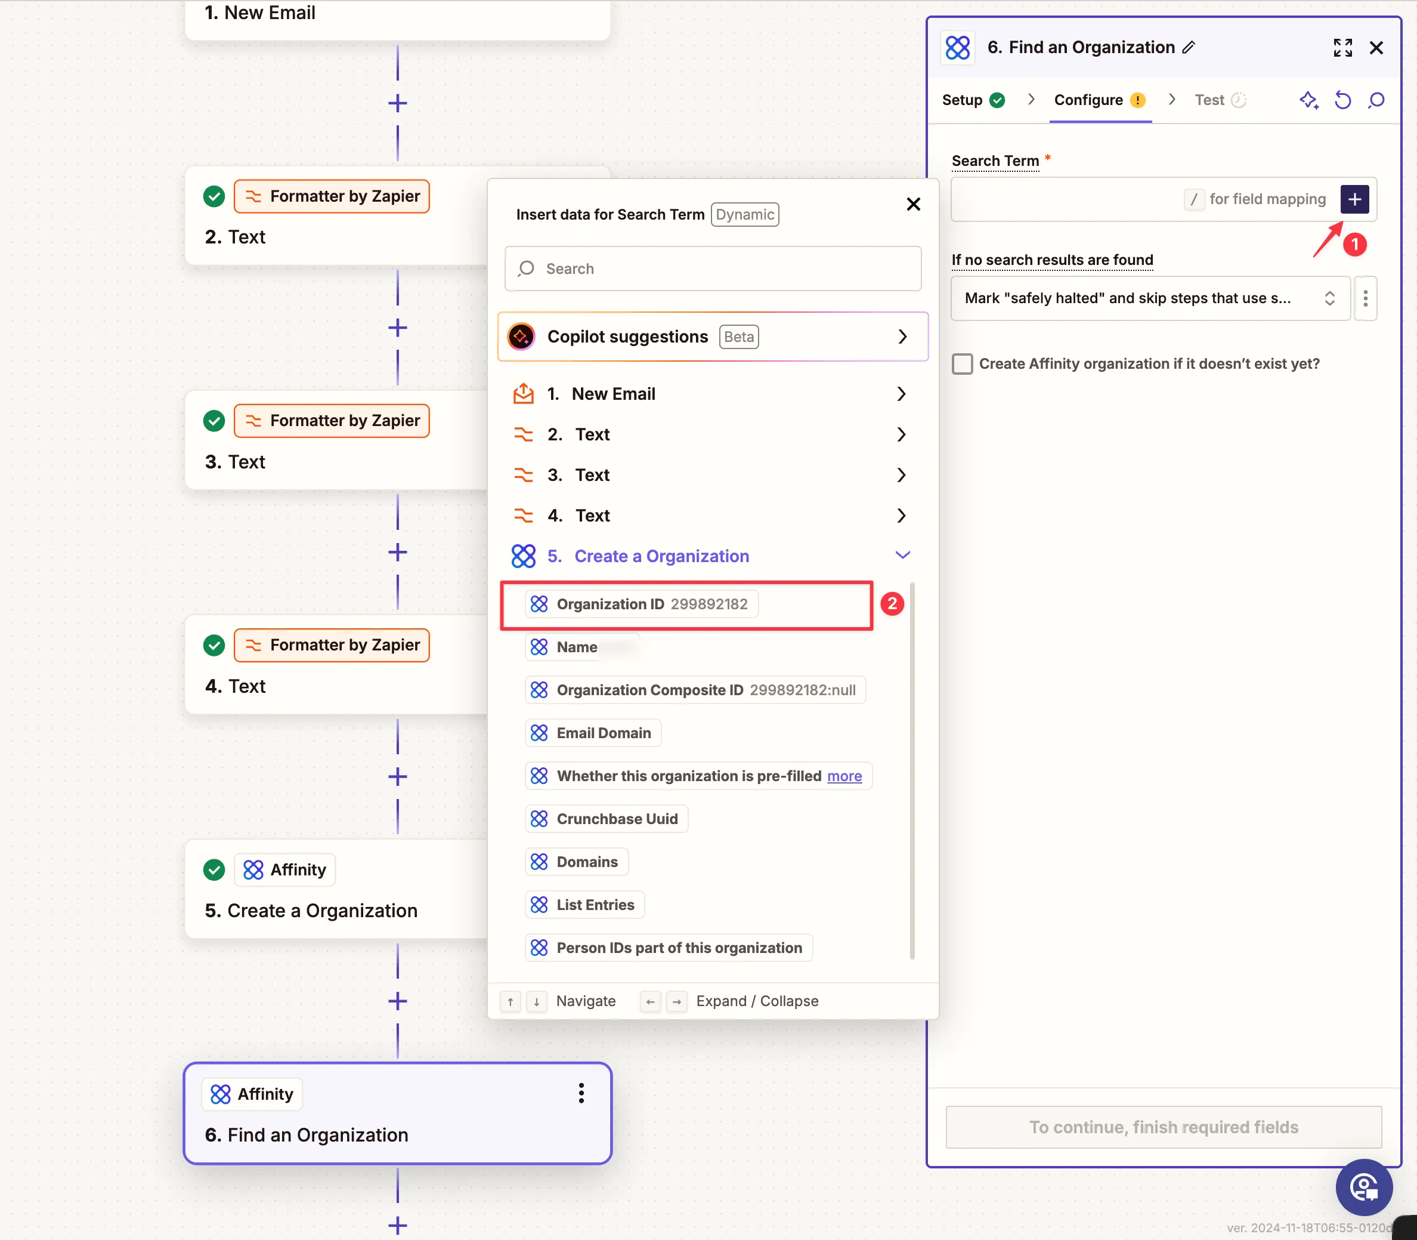This screenshot has width=1417, height=1240.
Task: Click the up arrow navigate key hint
Action: [x=511, y=1001]
